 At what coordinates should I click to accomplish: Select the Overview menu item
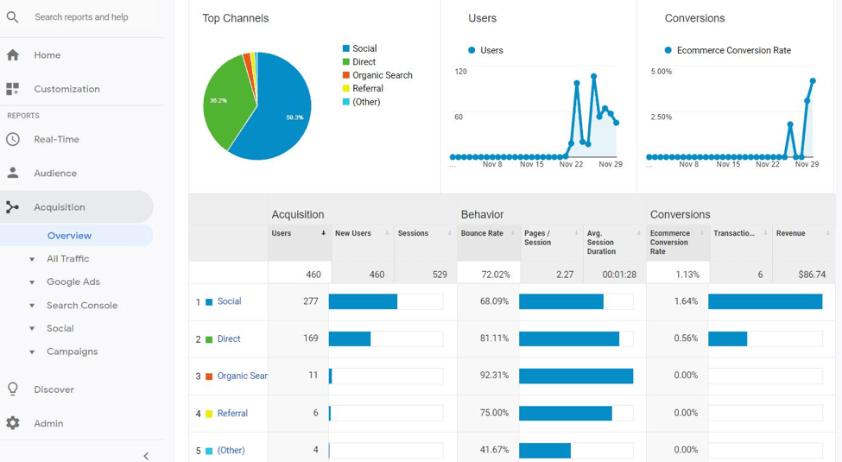(69, 236)
